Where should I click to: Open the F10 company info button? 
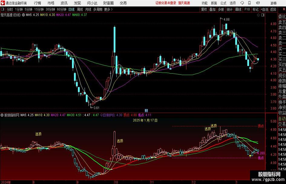(x=247, y=9)
